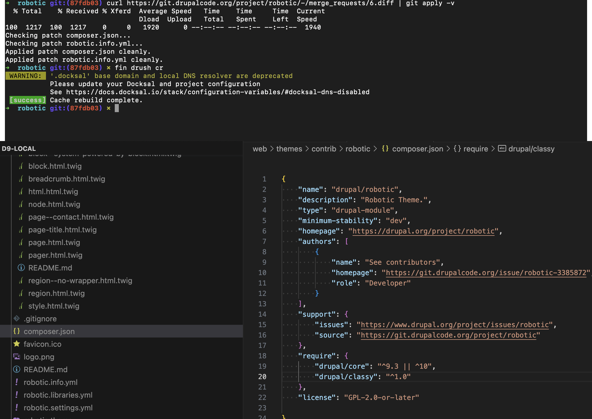This screenshot has height=419, width=592.
Task: Click the exclamation icon beside robotic.info.yml
Action: coord(17,382)
